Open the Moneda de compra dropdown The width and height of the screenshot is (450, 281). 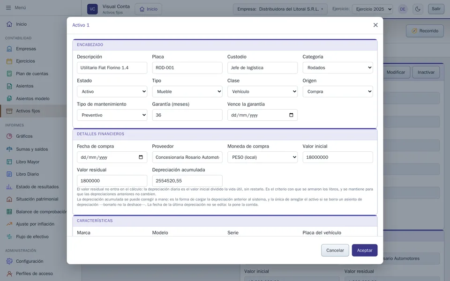click(x=262, y=157)
